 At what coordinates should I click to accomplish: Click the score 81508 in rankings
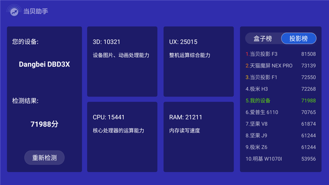point(308,54)
